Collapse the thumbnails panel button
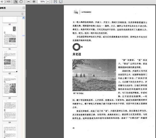 [x=24, y=8]
